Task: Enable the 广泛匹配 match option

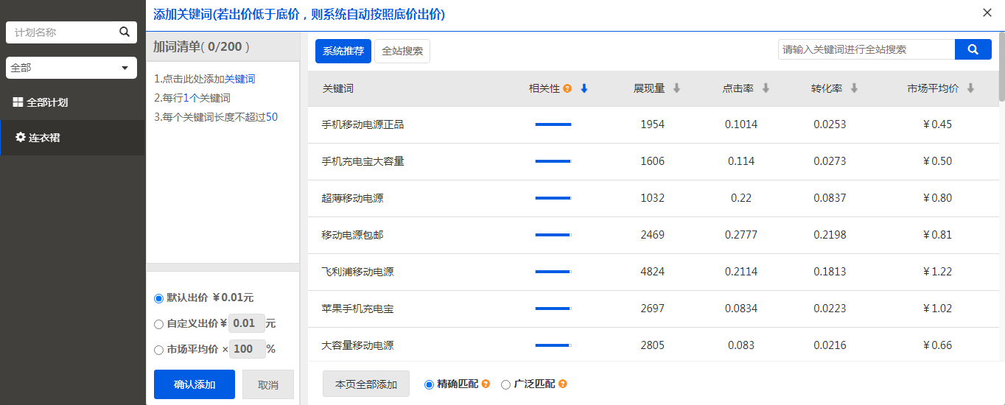Action: point(505,384)
